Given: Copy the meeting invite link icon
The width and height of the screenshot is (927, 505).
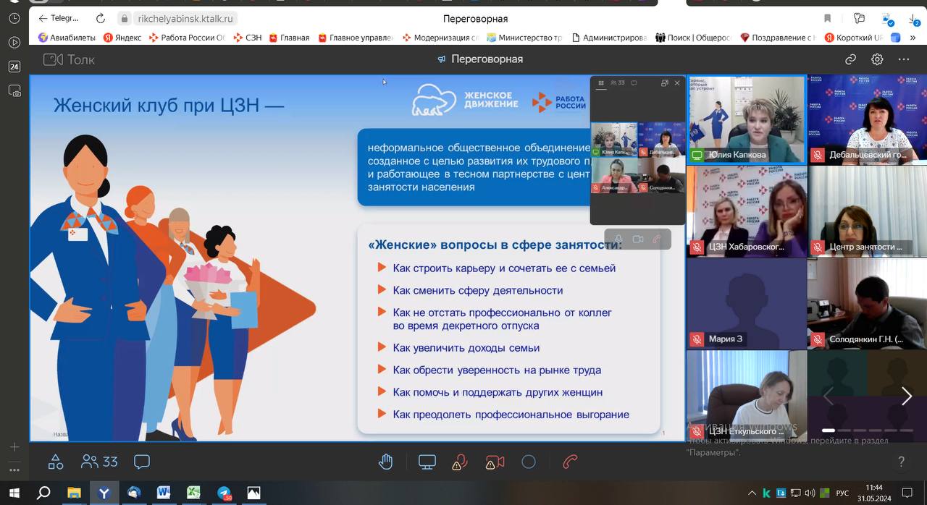Looking at the screenshot, I should (x=851, y=59).
